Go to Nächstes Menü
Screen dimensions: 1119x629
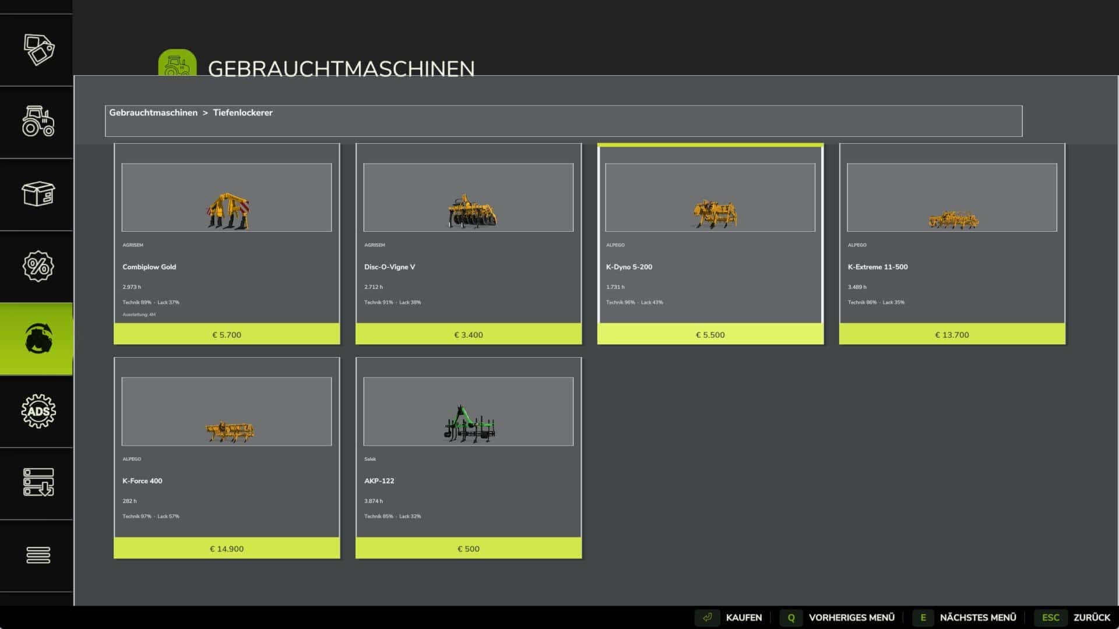pos(978,617)
